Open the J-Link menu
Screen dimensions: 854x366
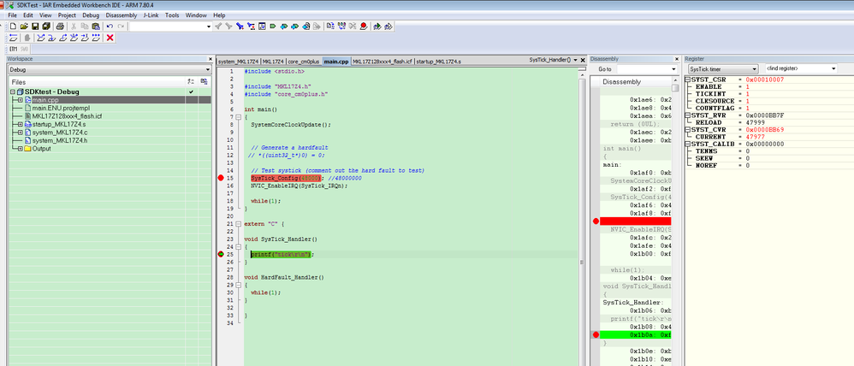tap(151, 15)
